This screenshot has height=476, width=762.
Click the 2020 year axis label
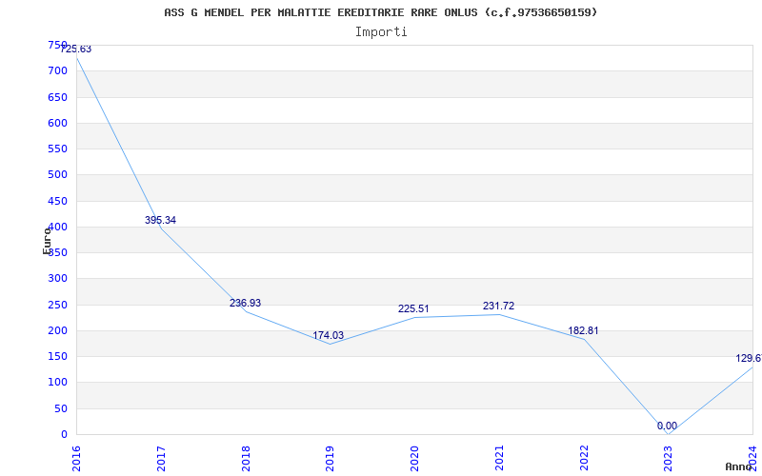(x=414, y=459)
